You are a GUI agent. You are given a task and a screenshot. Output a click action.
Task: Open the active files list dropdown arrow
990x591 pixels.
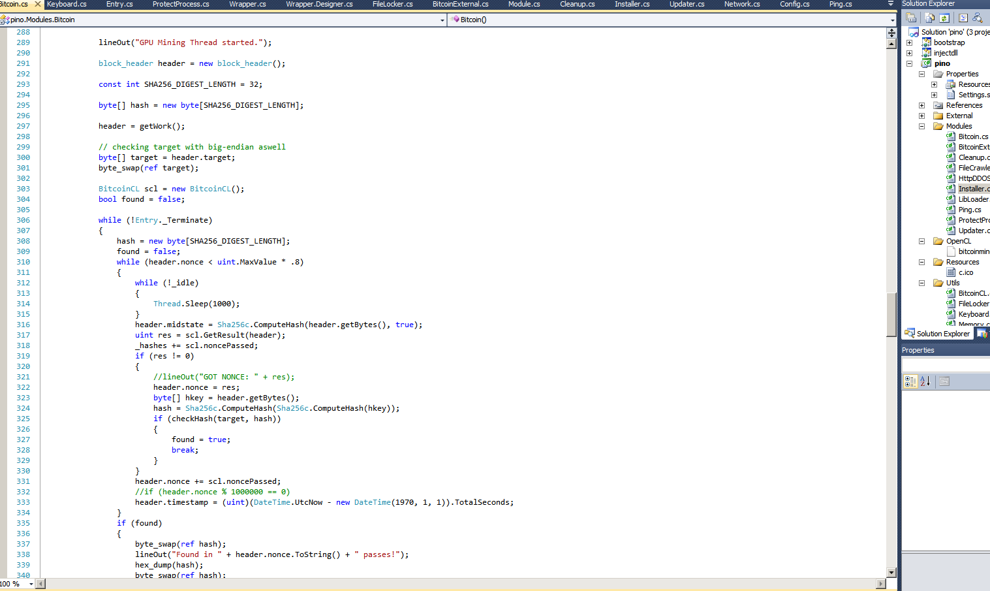click(891, 4)
